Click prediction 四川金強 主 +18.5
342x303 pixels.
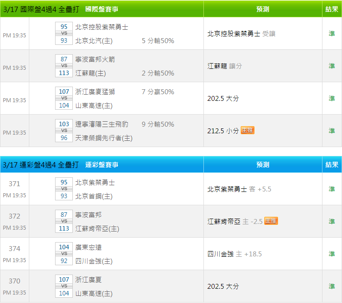[x=235, y=254]
